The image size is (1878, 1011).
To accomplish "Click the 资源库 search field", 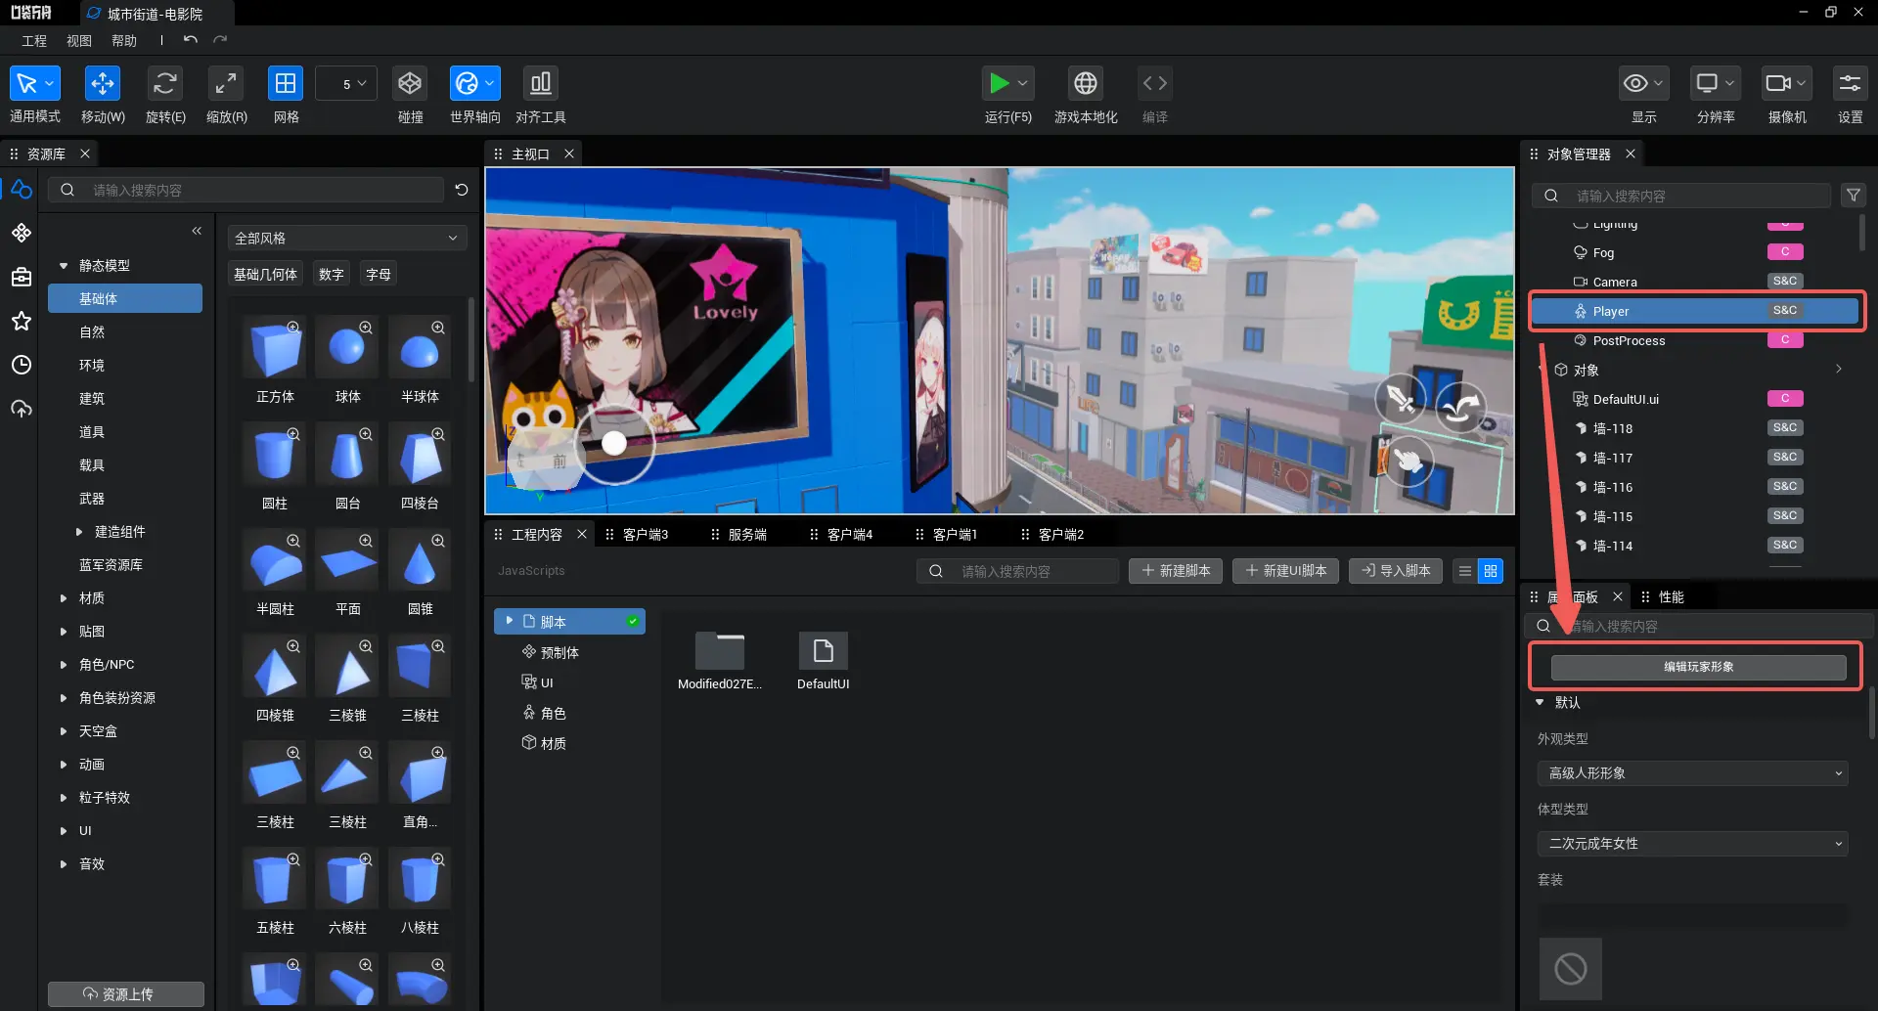I will pos(246,190).
